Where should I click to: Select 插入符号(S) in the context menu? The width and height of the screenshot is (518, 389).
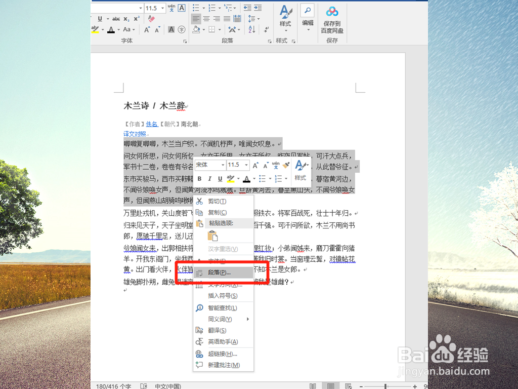click(223, 296)
